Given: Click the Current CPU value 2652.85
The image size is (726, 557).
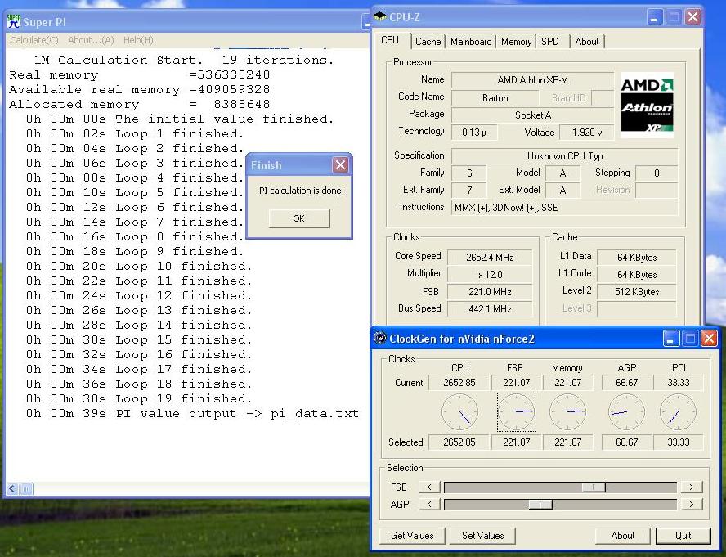Looking at the screenshot, I should (459, 383).
